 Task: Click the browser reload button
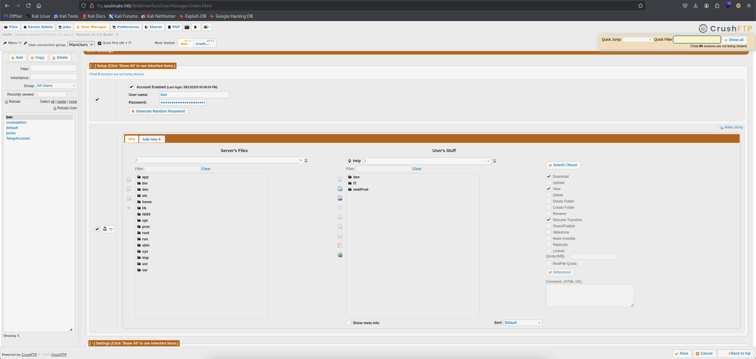[x=28, y=6]
